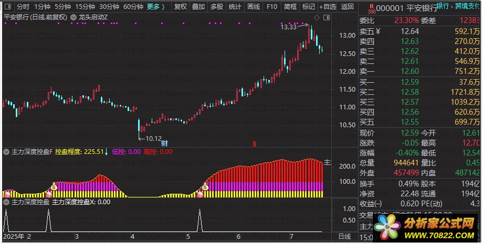The height and width of the screenshot is (244, 483).
Task: Click the 买五 price 12.55
Action: click(409, 122)
